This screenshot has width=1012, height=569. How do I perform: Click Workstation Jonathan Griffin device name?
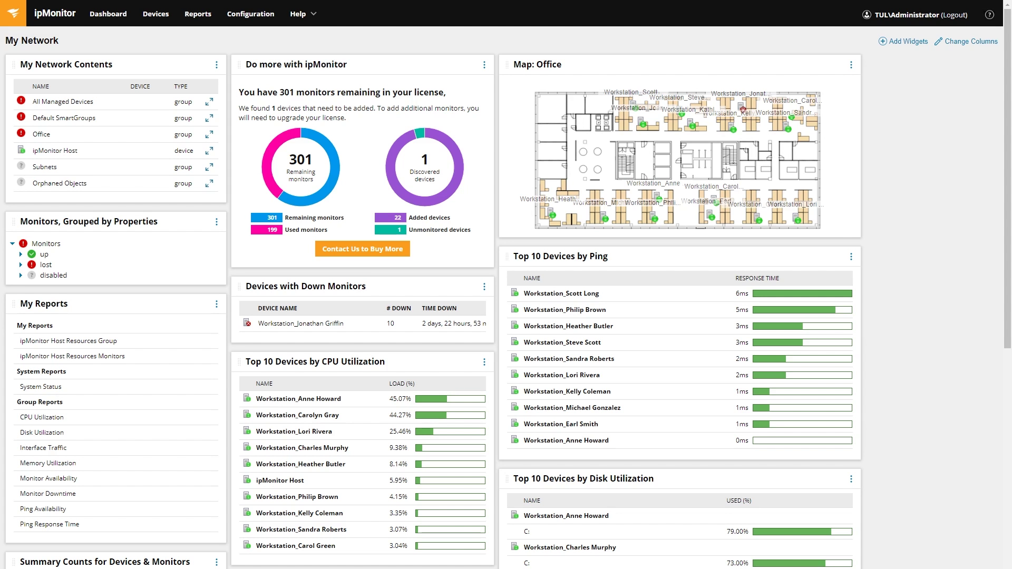pyautogui.click(x=301, y=323)
